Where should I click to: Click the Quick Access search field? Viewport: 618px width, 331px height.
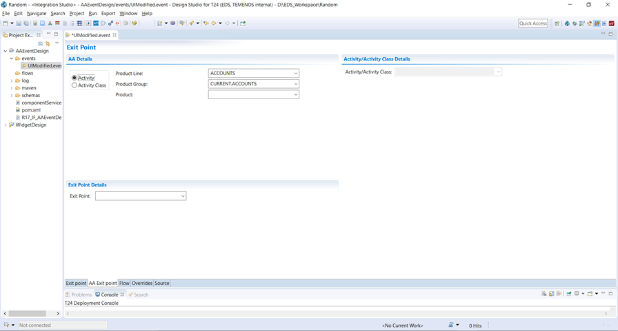[x=532, y=23]
